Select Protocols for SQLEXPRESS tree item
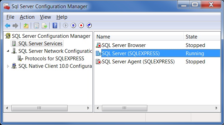224x125 pixels. coord(54,59)
